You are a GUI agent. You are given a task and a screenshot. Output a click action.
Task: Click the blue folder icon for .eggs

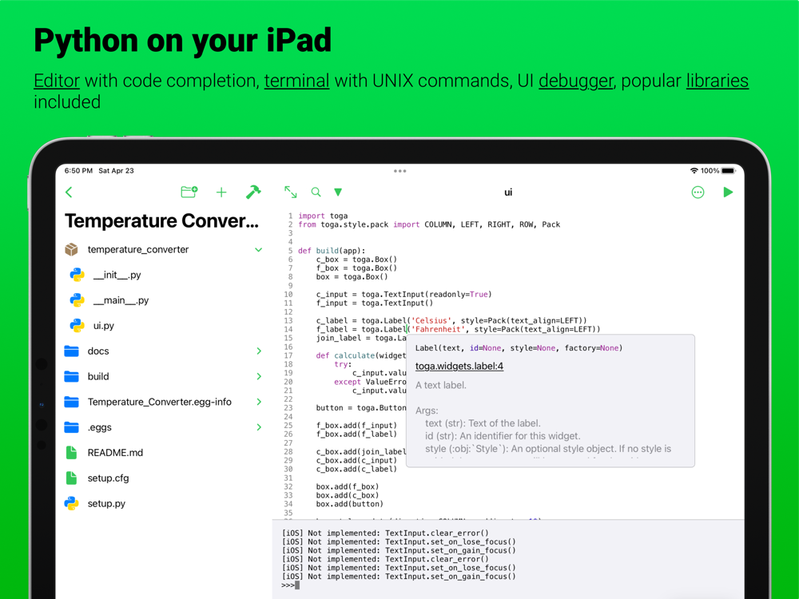coord(71,426)
